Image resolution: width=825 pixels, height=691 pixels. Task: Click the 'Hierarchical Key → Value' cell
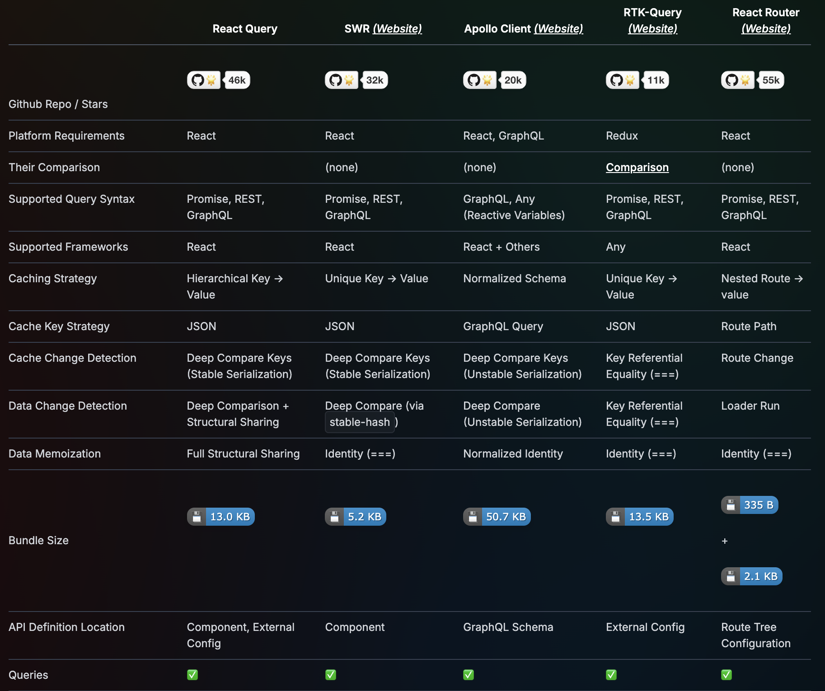pos(235,287)
